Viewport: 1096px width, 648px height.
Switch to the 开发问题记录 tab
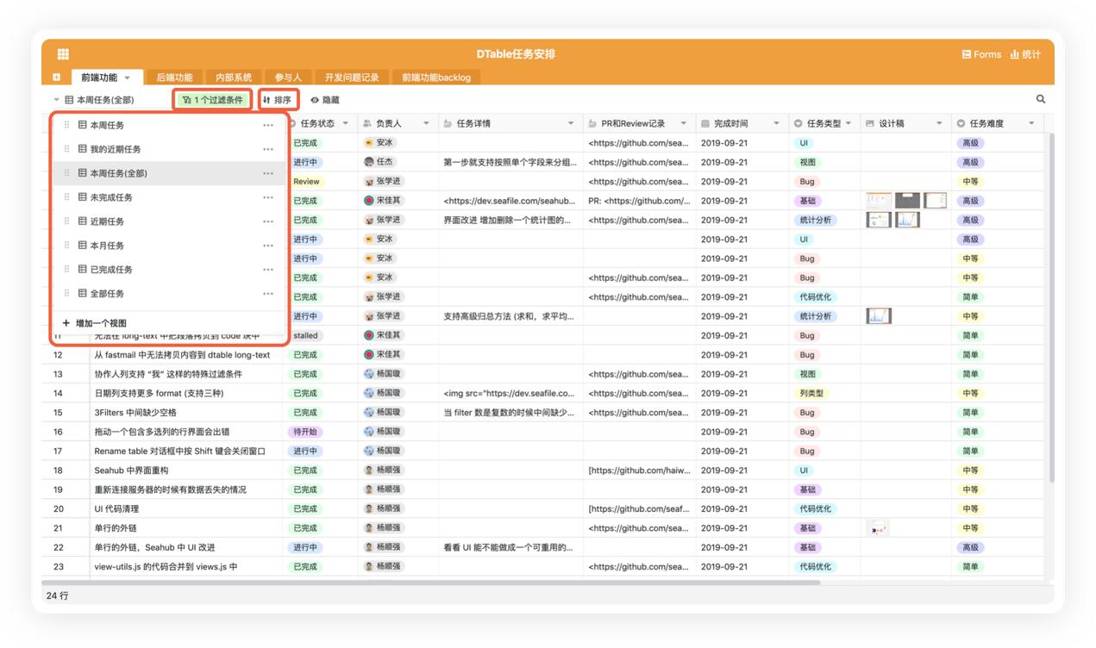352,78
